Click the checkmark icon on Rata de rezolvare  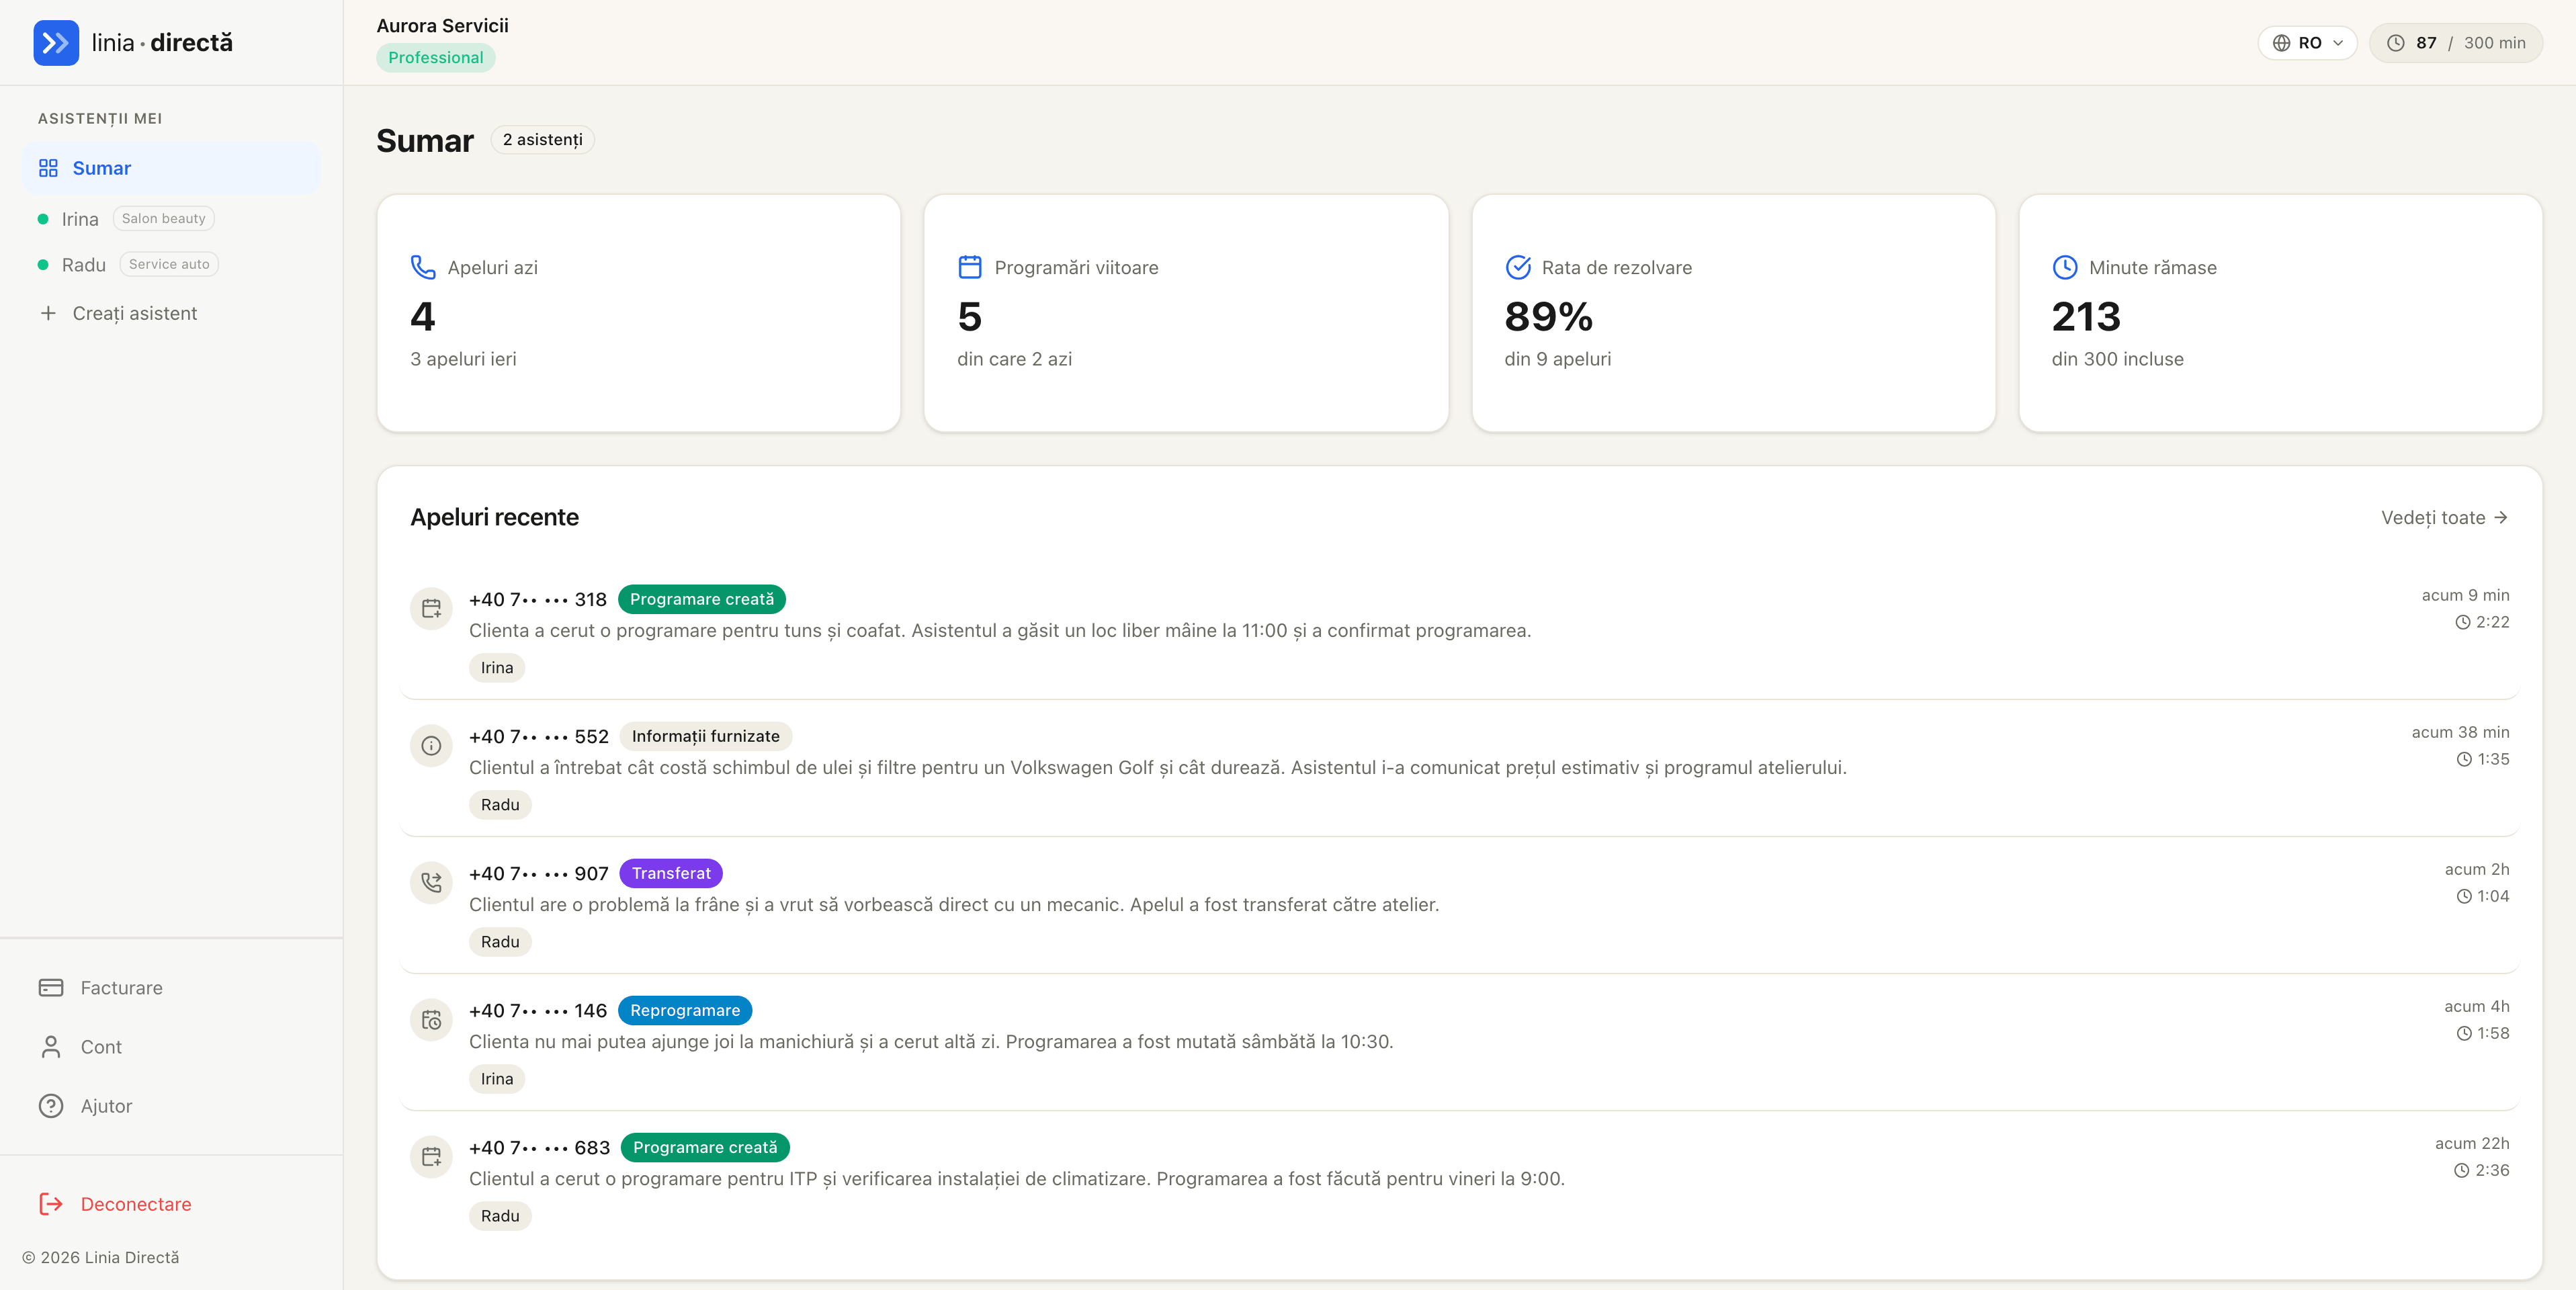click(1518, 267)
